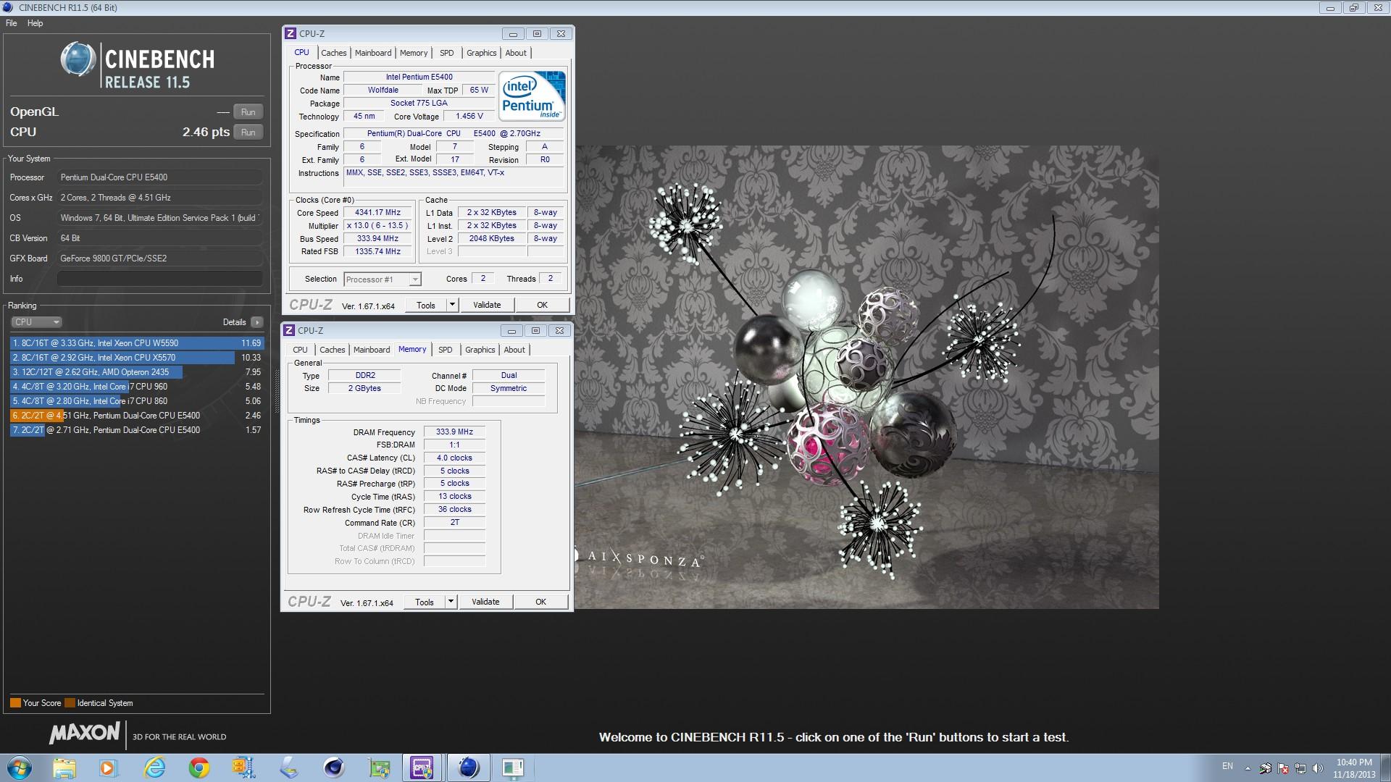This screenshot has width=1391, height=782.
Task: Select ranking row Intel Xeon CPU X5570
Action: coord(137,358)
